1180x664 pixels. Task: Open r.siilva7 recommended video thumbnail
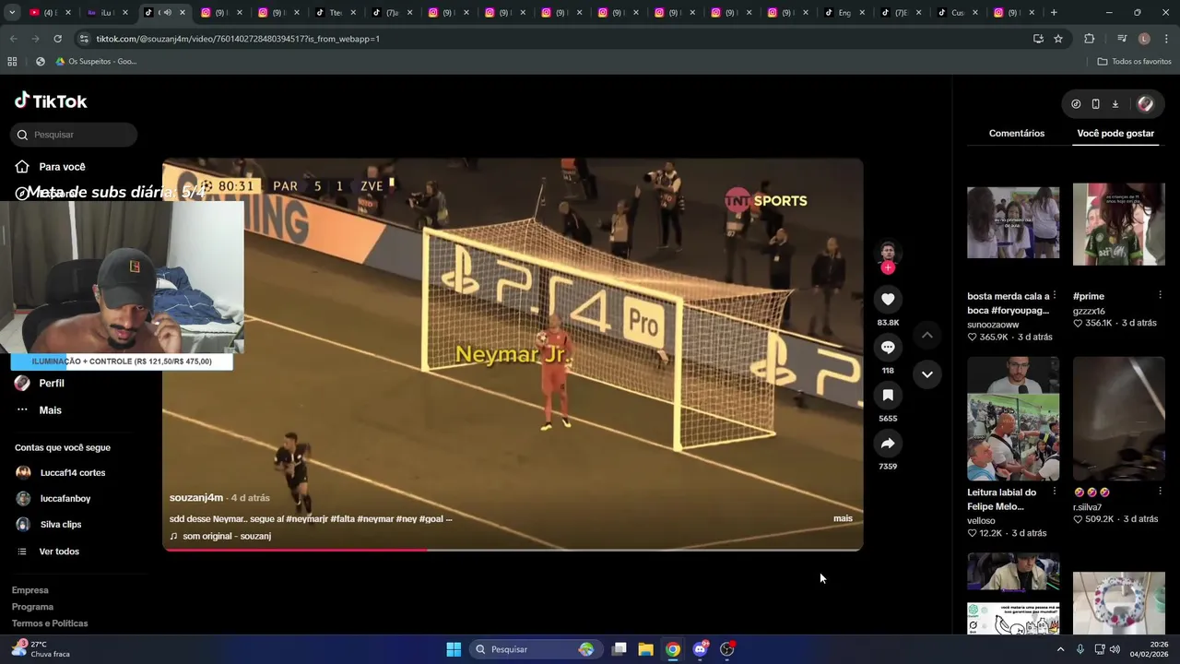click(1119, 419)
